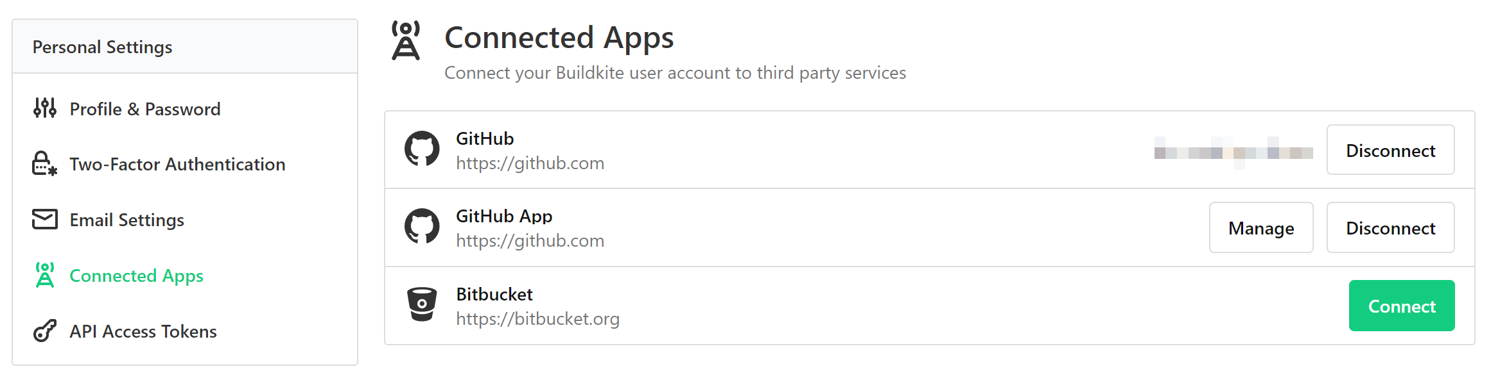Image resolution: width=1491 pixels, height=378 pixels.
Task: Manage the GitHub App connection
Action: [1260, 227]
